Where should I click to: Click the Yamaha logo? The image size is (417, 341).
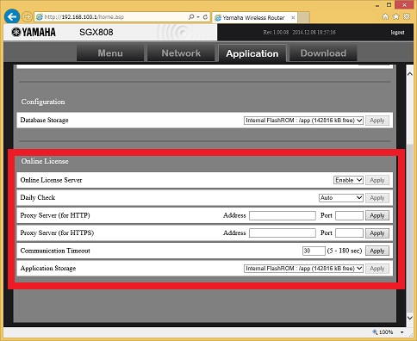tap(34, 32)
